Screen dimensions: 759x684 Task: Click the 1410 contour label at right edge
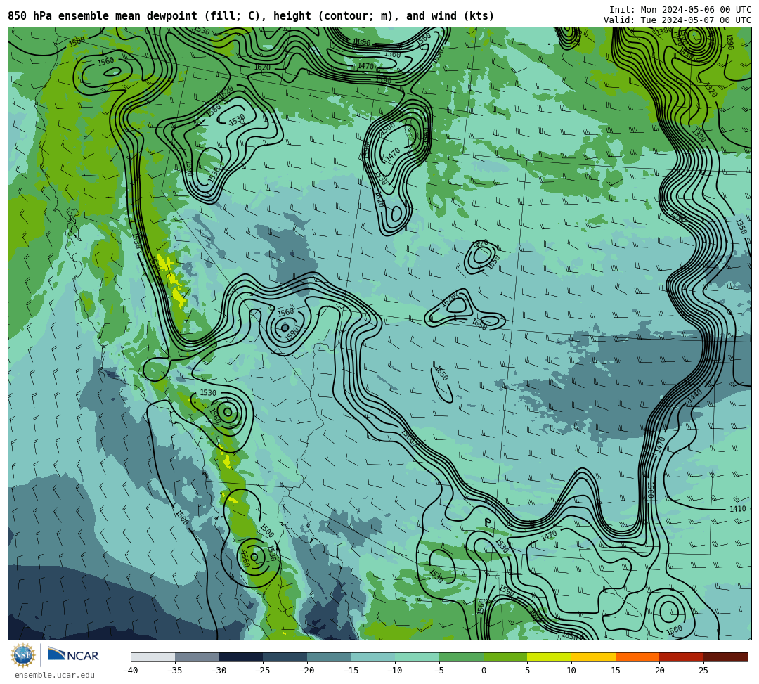tap(738, 509)
